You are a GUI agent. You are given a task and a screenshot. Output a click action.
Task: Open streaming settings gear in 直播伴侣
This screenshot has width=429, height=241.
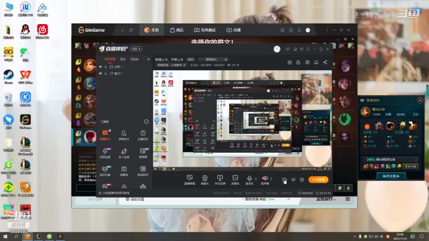tap(302, 180)
